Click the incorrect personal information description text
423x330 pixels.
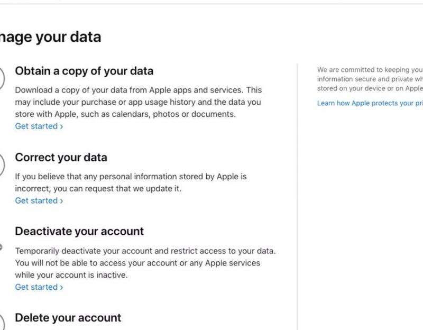pos(131,182)
